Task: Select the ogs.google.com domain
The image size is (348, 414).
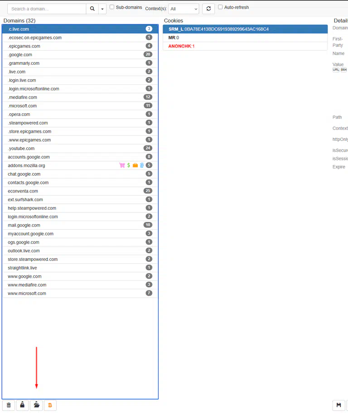Action: (80, 242)
